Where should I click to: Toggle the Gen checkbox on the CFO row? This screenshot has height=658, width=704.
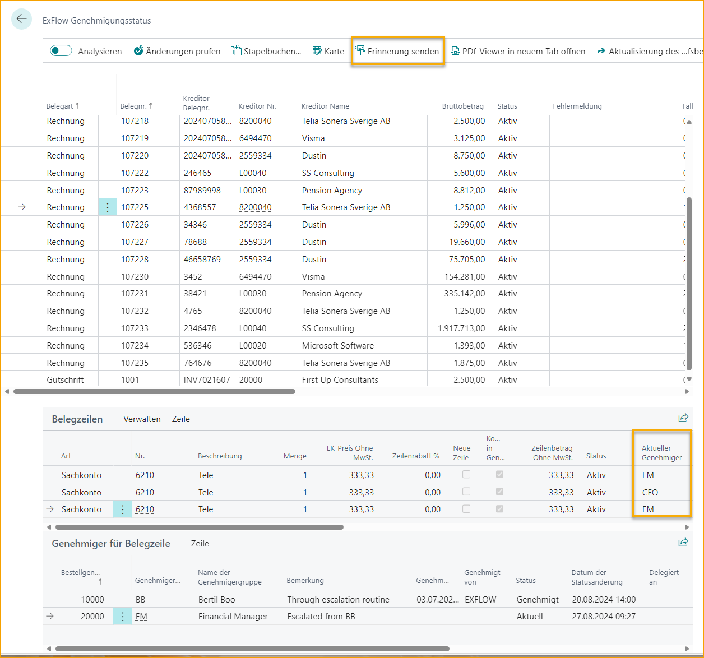tap(498, 491)
